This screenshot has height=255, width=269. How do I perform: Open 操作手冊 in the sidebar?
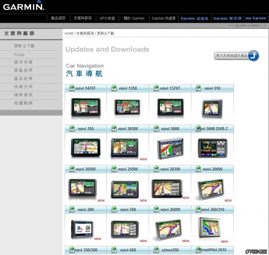[x=23, y=62]
